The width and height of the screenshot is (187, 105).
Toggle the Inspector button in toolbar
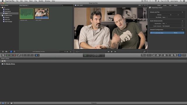pyautogui.click(x=180, y=55)
